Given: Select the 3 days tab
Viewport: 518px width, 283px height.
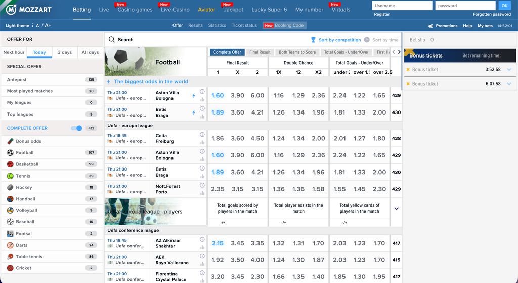Looking at the screenshot, I should (x=65, y=52).
